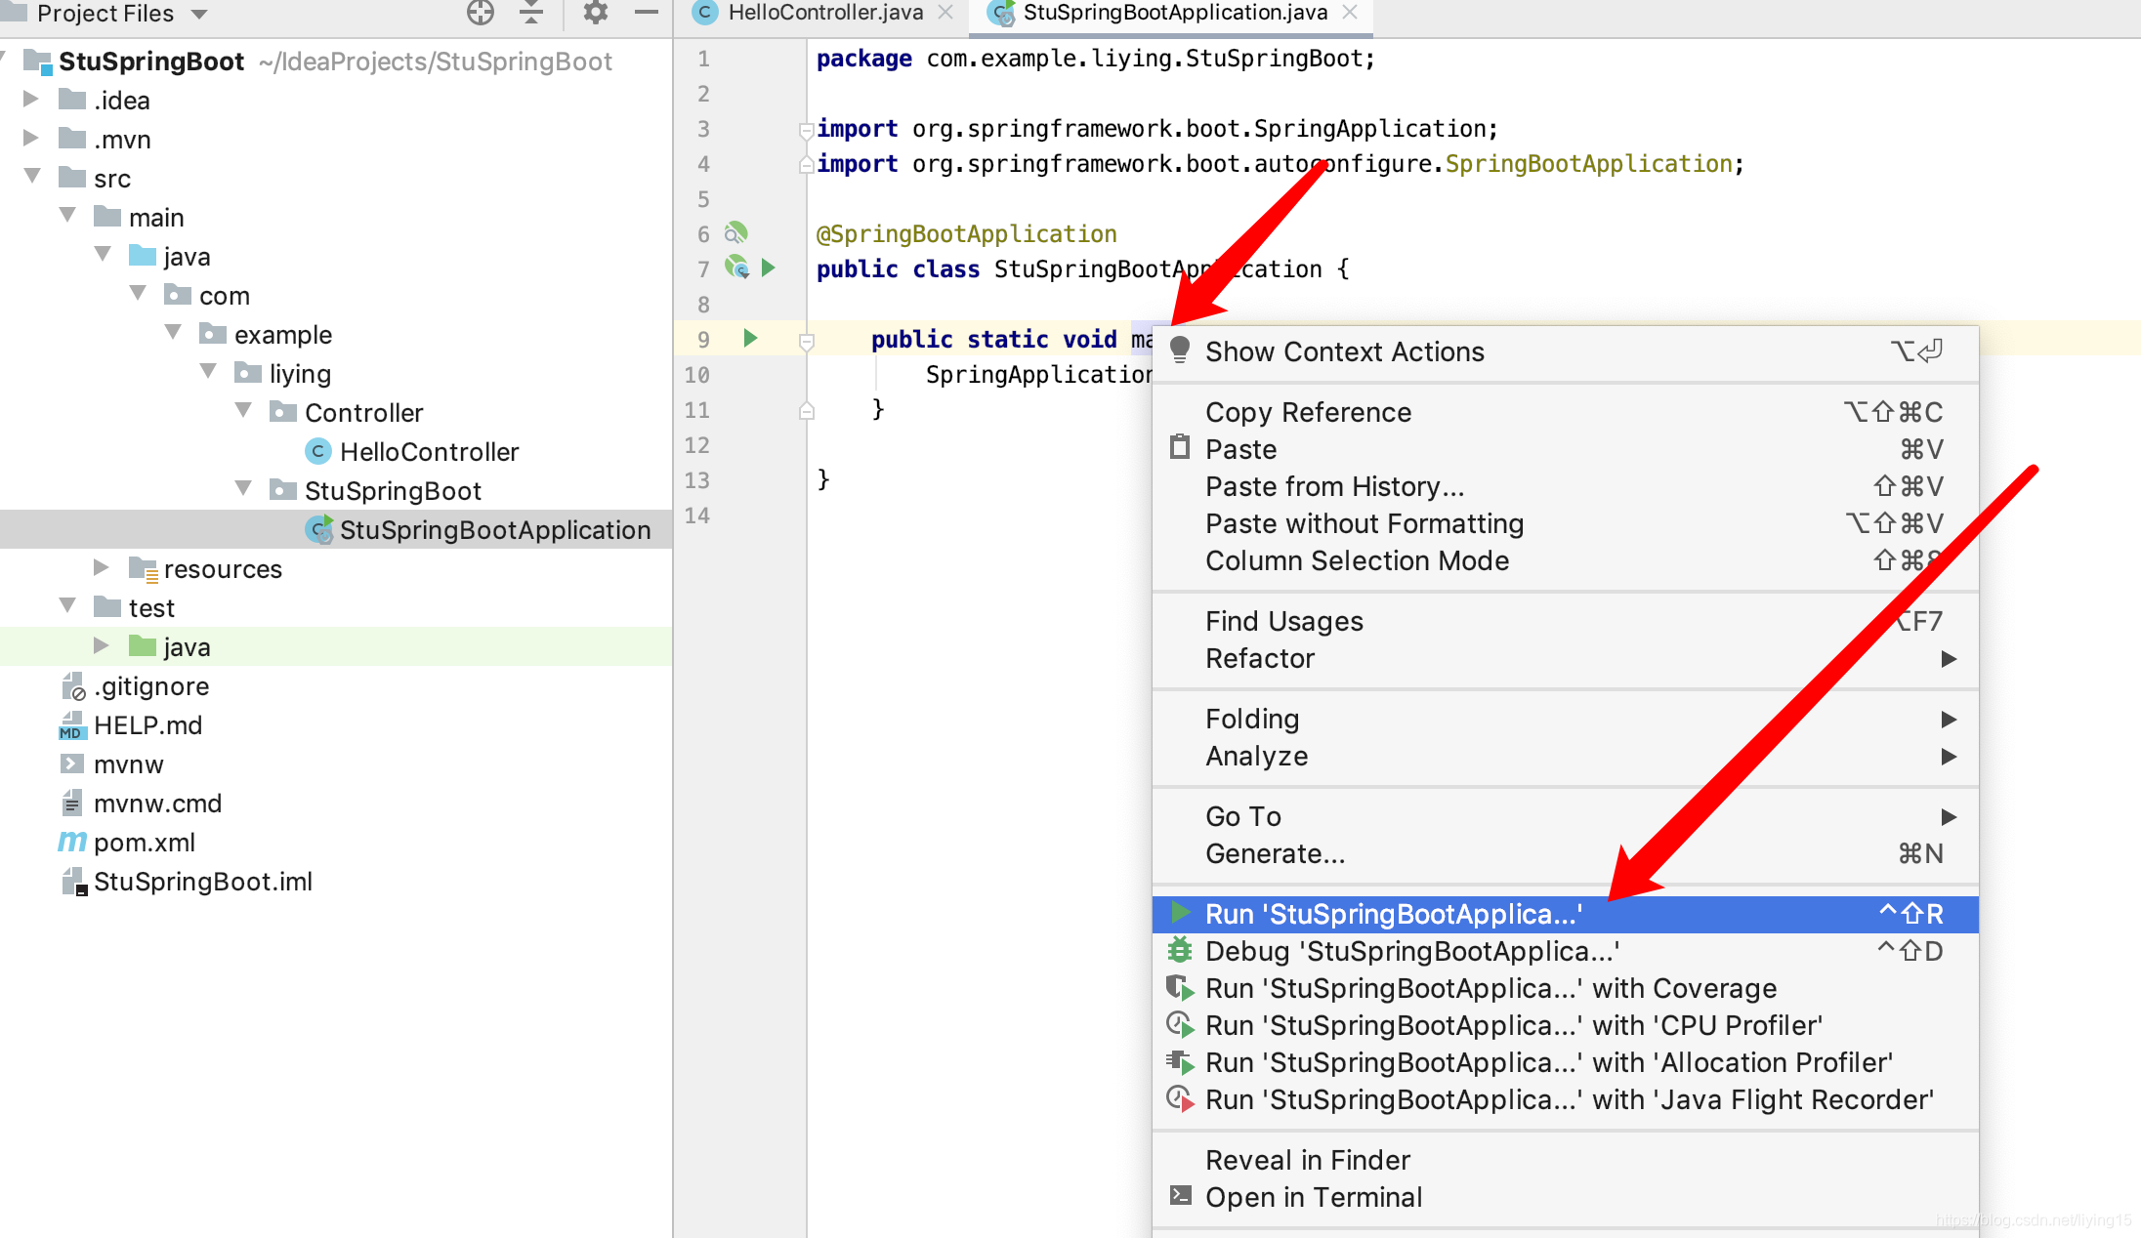Expand the .mvn folder
The width and height of the screenshot is (2141, 1238).
(30, 138)
